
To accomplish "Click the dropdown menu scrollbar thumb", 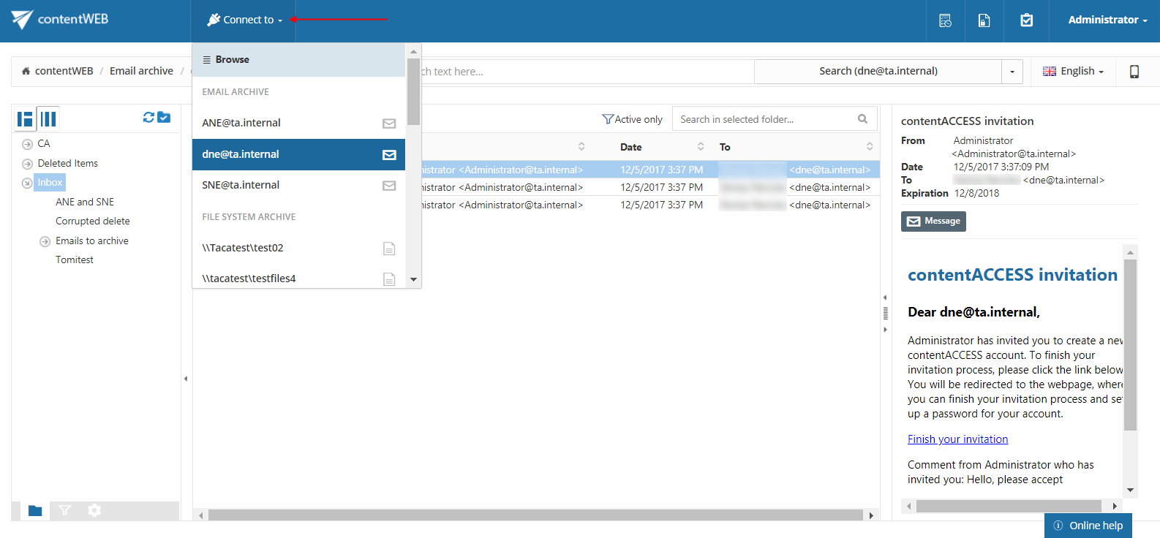I will click(413, 91).
